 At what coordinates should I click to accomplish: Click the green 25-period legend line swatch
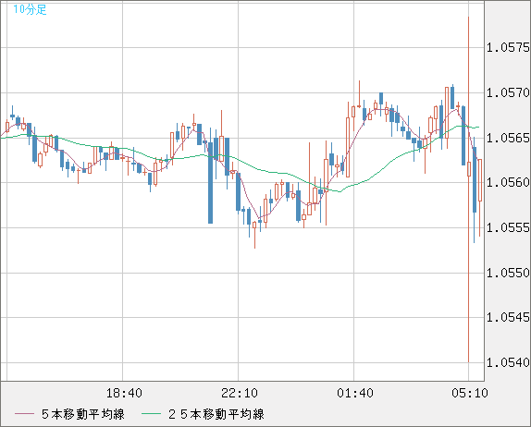(151, 414)
